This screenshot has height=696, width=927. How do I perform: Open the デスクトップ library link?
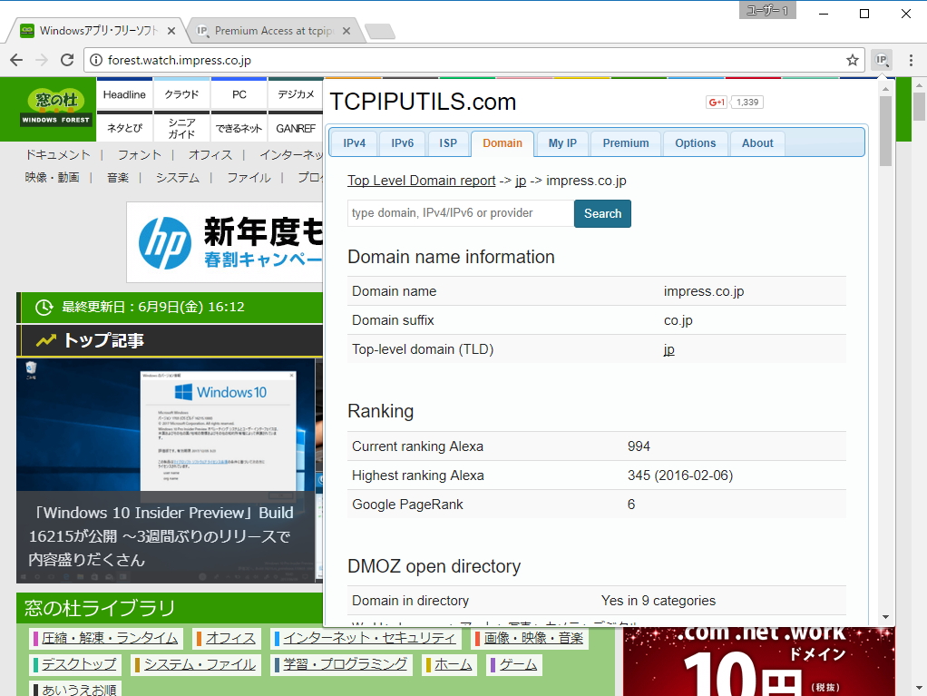(x=79, y=664)
